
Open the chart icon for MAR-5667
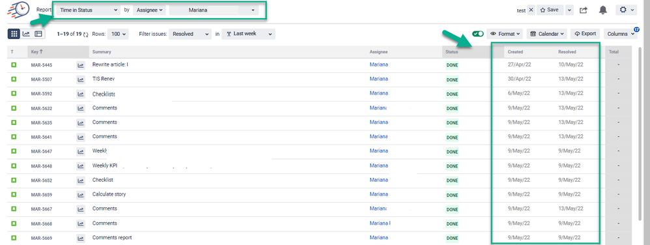click(81, 209)
